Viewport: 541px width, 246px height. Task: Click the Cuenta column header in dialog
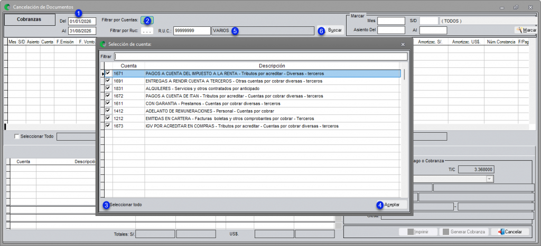(129, 66)
